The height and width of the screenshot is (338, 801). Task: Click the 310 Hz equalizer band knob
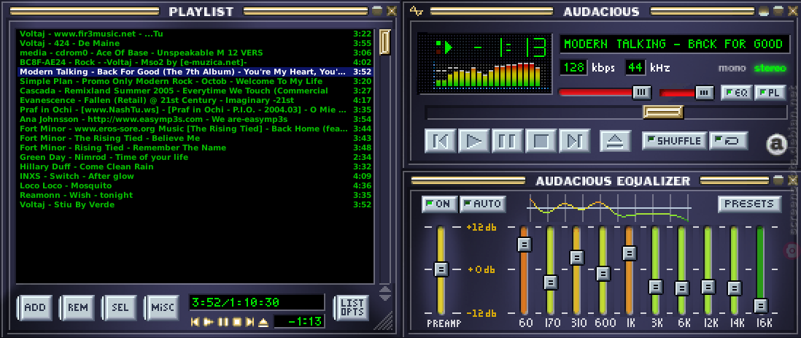[x=577, y=257]
